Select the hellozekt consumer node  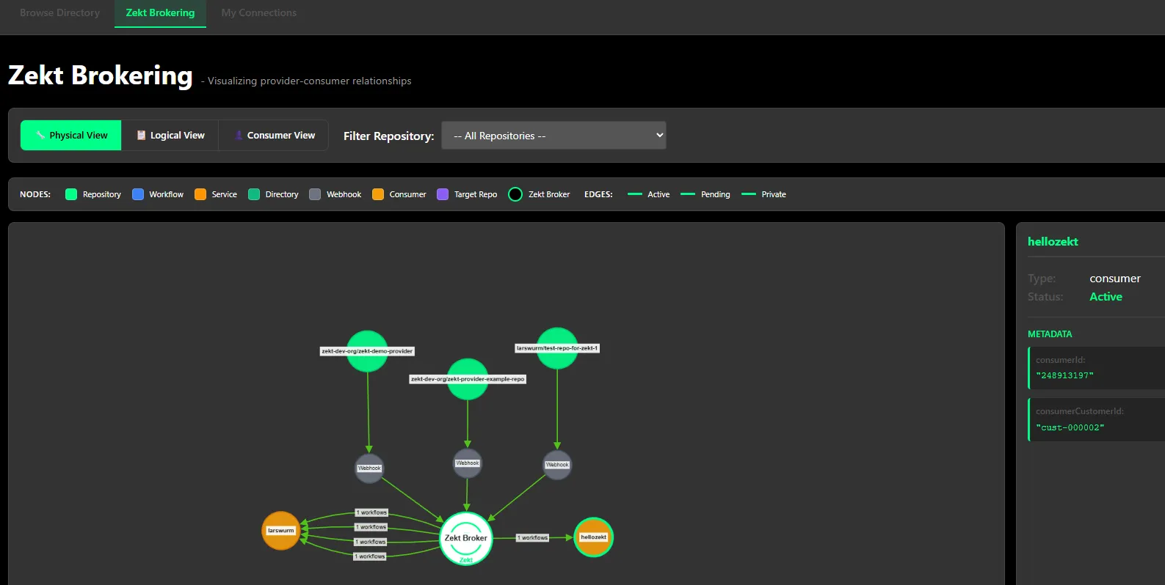pos(593,537)
